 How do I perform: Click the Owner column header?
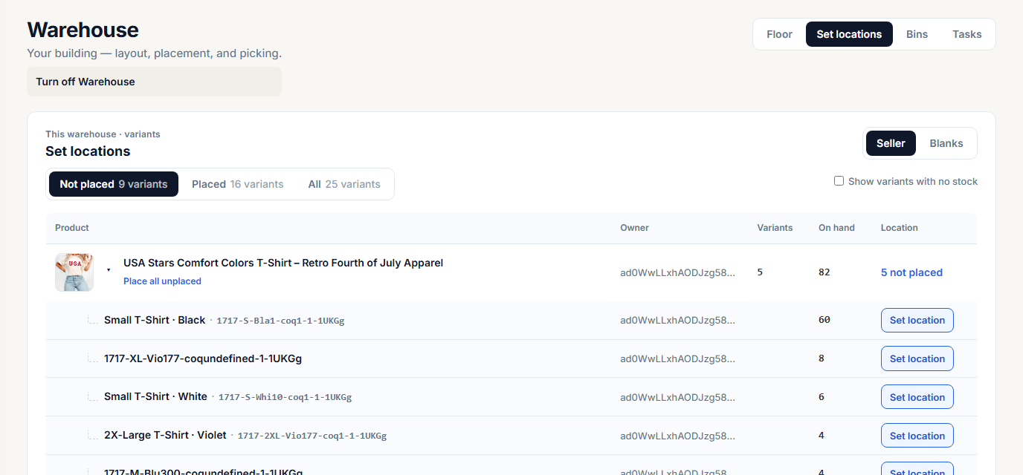(635, 228)
